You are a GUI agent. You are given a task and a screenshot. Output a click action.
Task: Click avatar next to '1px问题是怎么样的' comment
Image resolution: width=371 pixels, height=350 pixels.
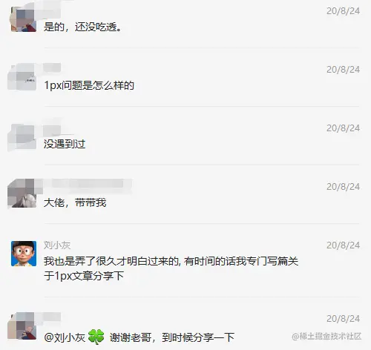coord(23,76)
